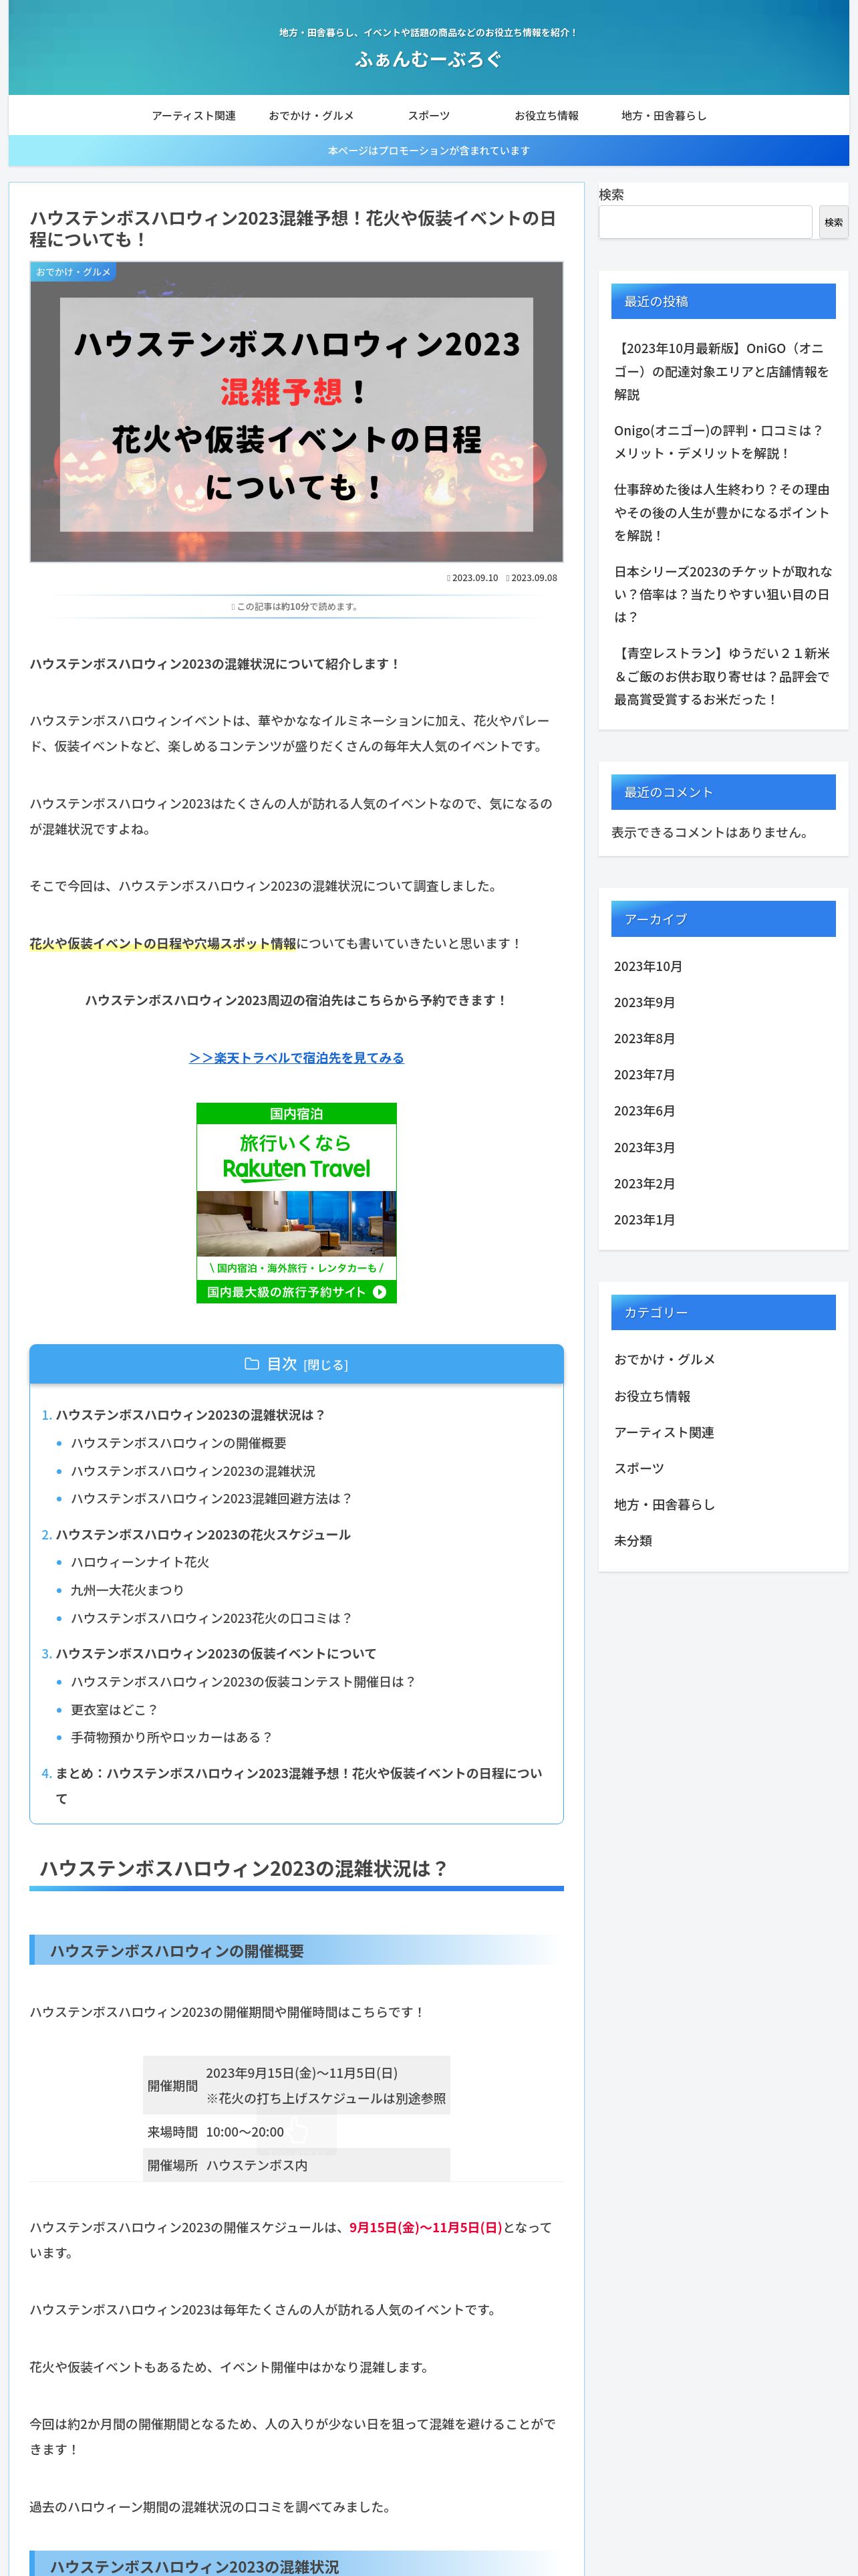858x2576 pixels.
Task: Open the 2023年8月 archive
Action: click(x=644, y=1038)
